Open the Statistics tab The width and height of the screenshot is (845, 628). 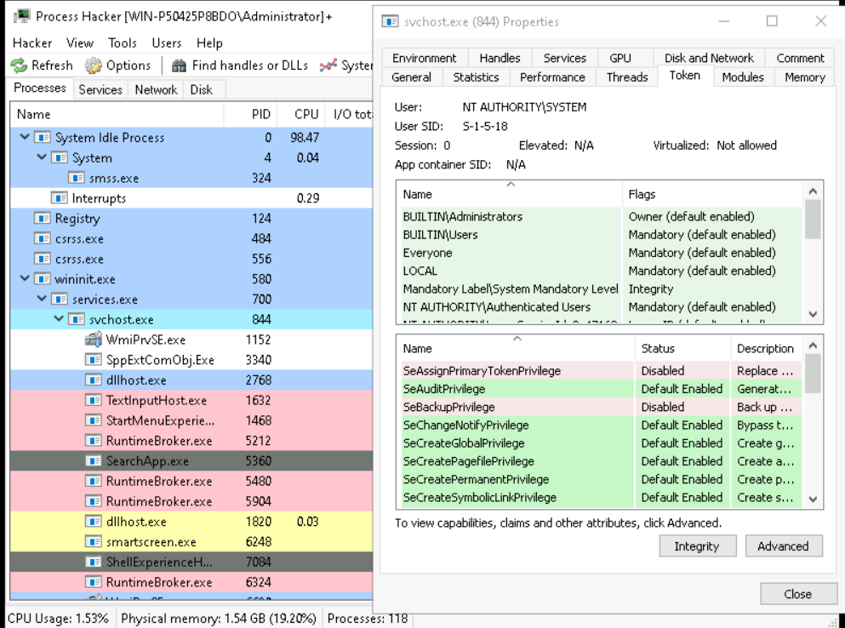click(x=476, y=77)
